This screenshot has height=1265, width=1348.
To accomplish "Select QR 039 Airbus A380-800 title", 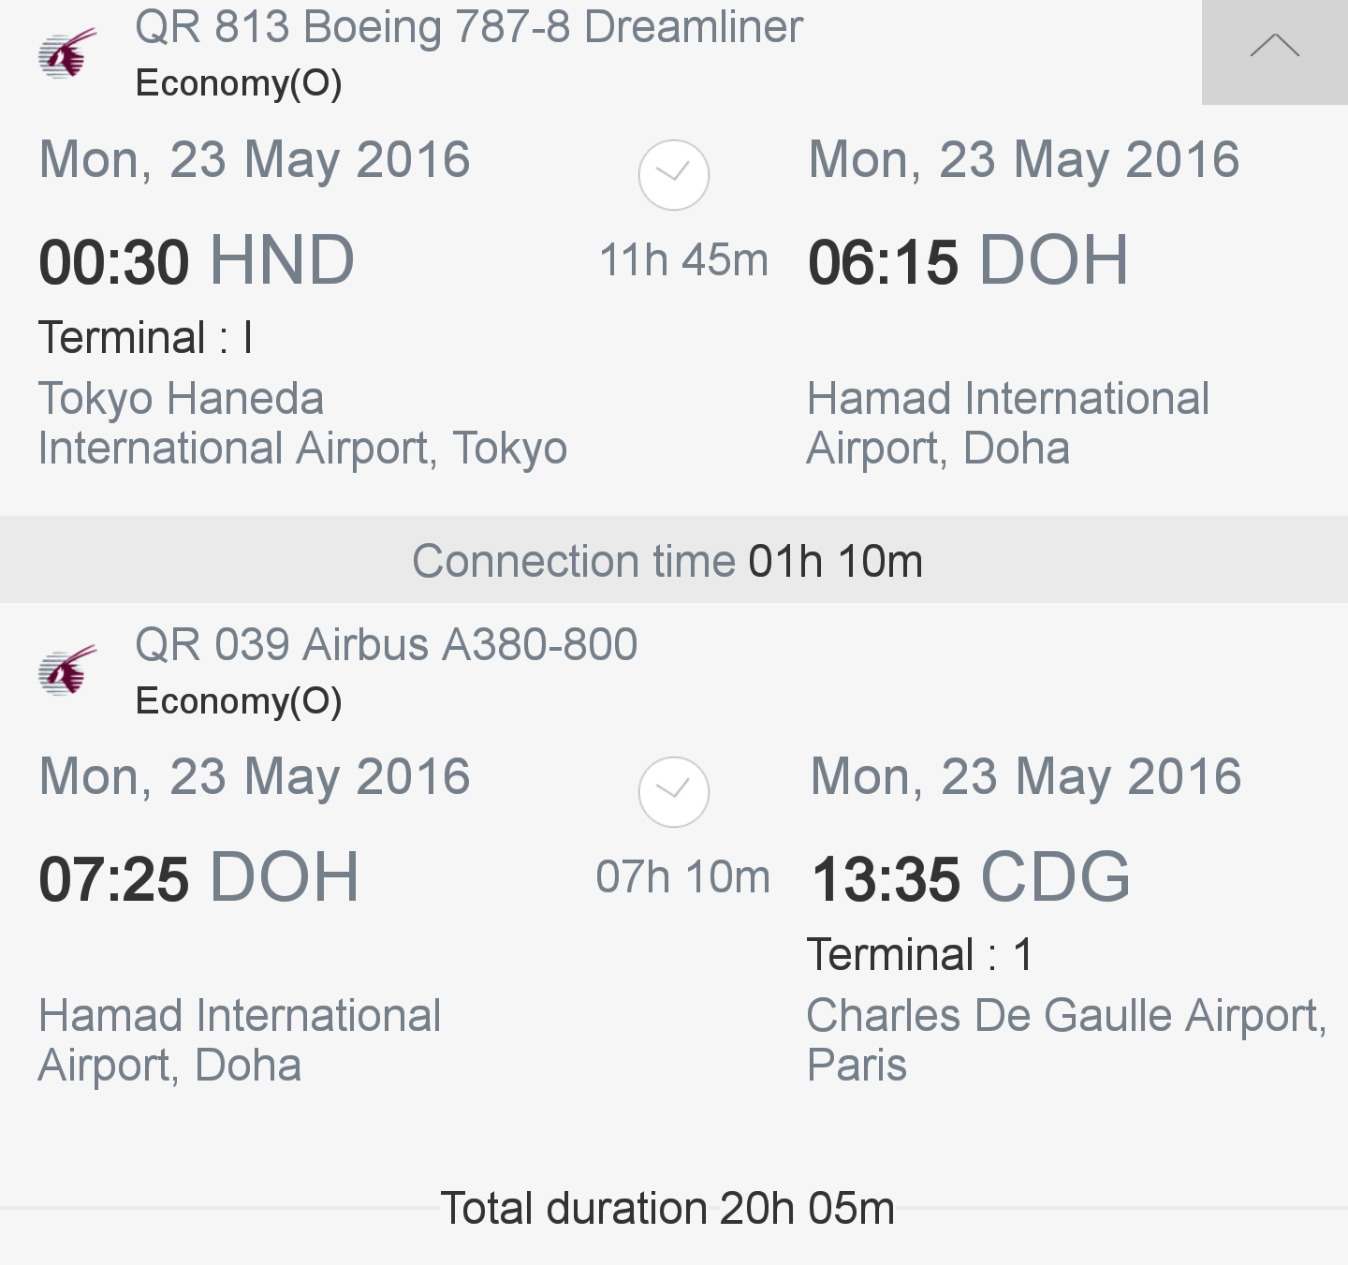I will pos(387,644).
